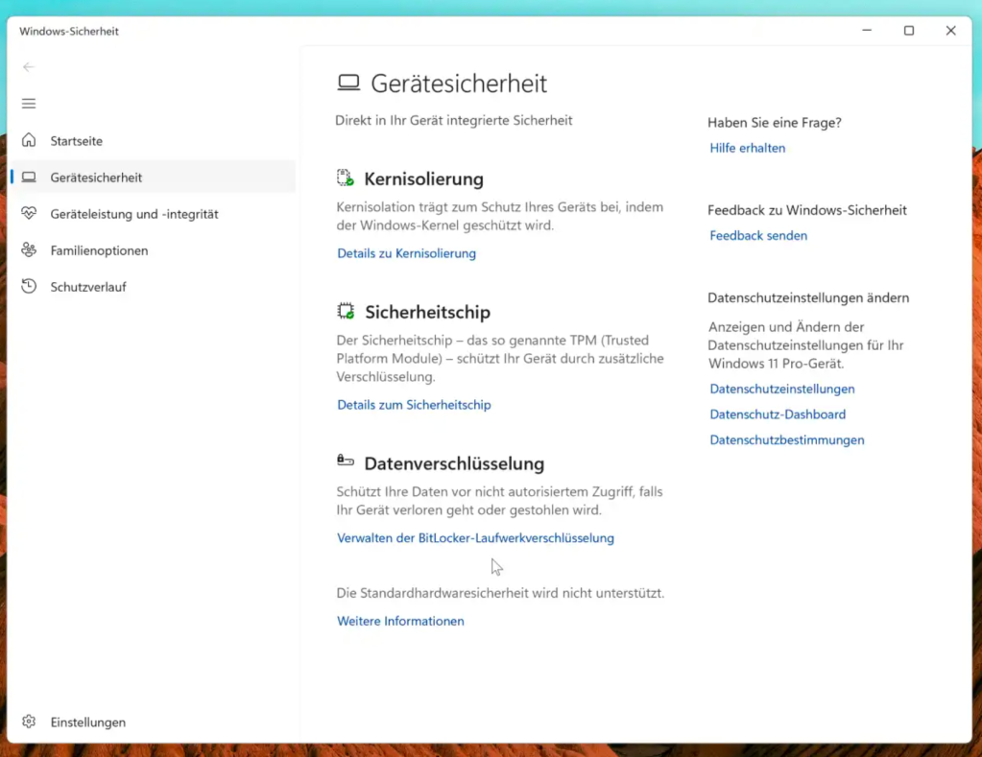The width and height of the screenshot is (982, 757).
Task: Click the Sicherheitschip icon
Action: click(x=346, y=312)
